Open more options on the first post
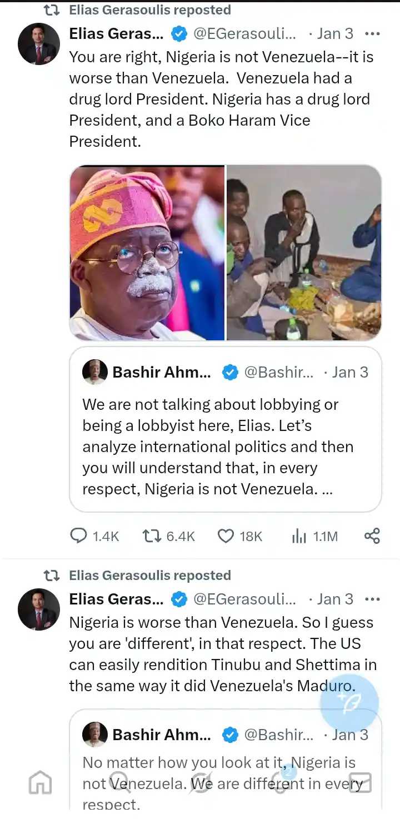The image size is (400, 823). point(372,33)
